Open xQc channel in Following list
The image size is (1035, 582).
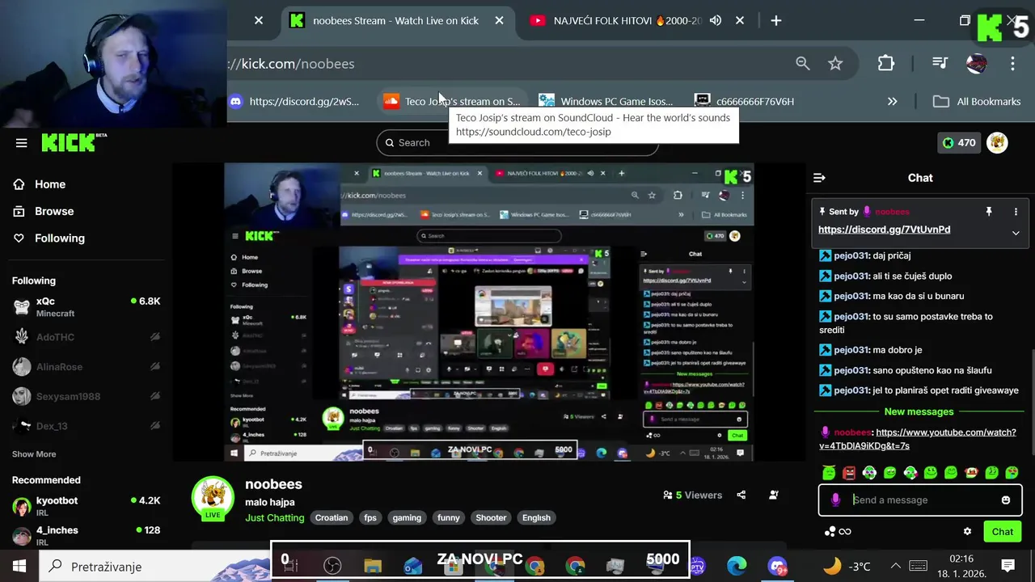pos(87,307)
